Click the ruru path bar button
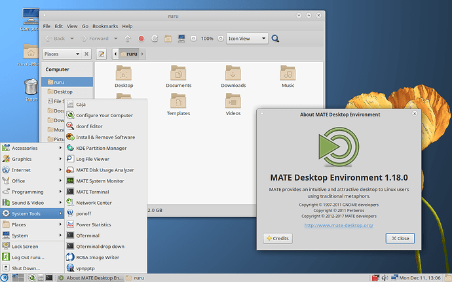This screenshot has height=282, width=452. point(129,54)
